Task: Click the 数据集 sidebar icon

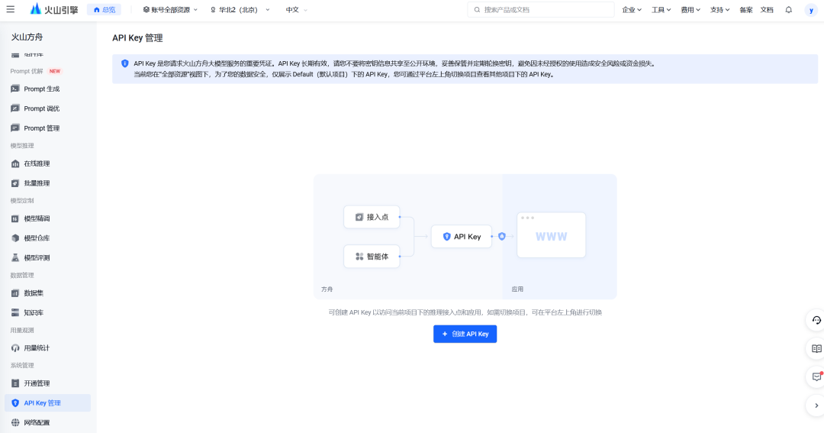Action: pos(15,293)
